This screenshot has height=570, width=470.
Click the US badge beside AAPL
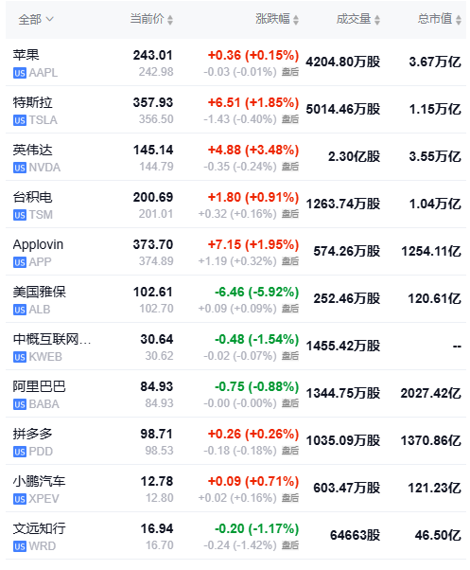pyautogui.click(x=20, y=73)
